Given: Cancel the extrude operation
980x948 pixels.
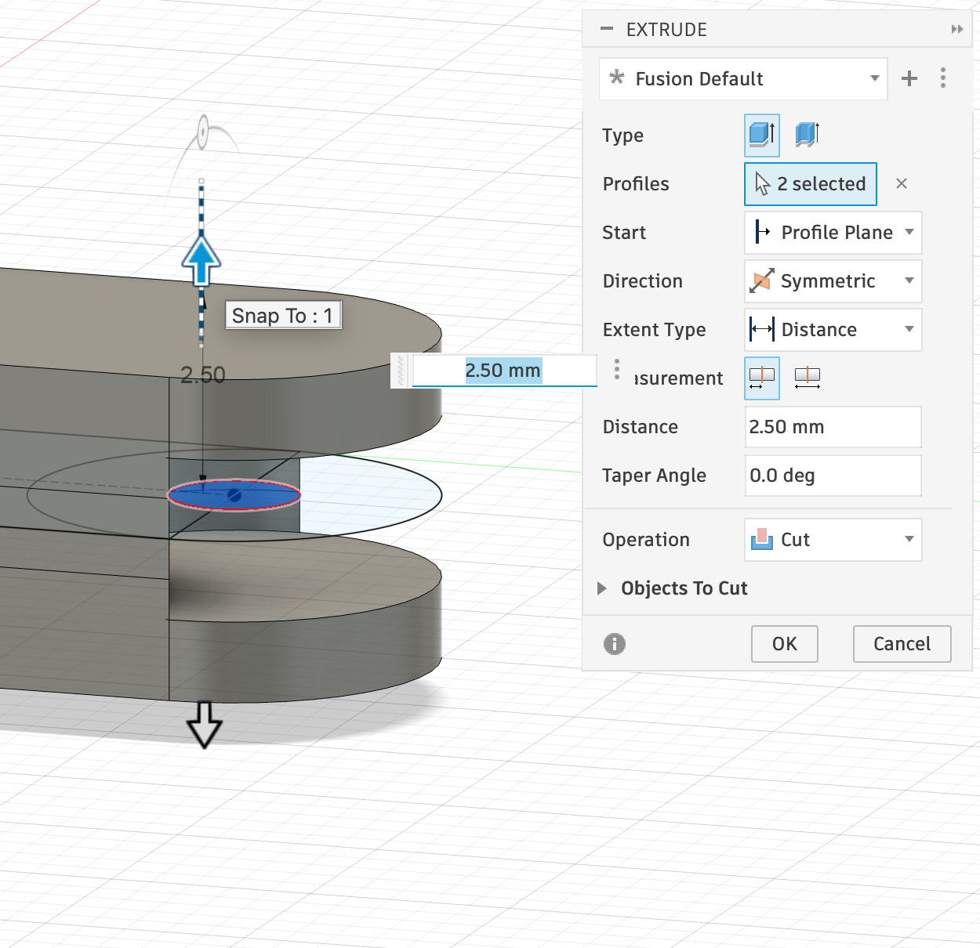Looking at the screenshot, I should tap(902, 643).
